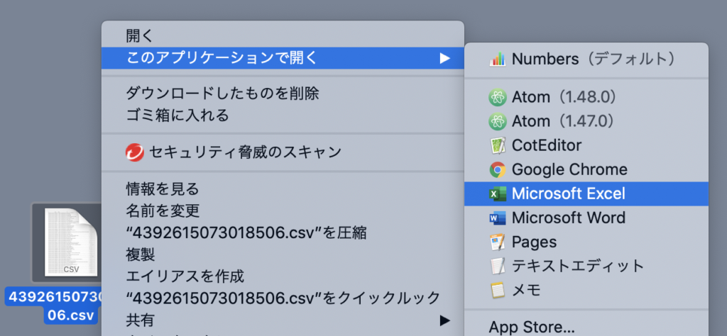The width and height of the screenshot is (727, 336).
Task: Open file with メモ label
Action: [x=526, y=290]
